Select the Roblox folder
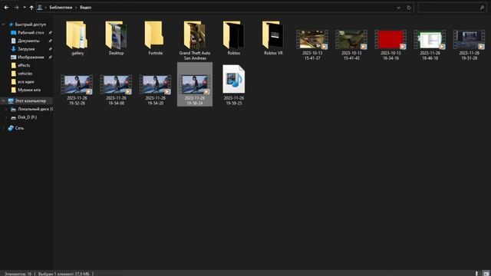This screenshot has height=276, width=491. click(x=233, y=38)
